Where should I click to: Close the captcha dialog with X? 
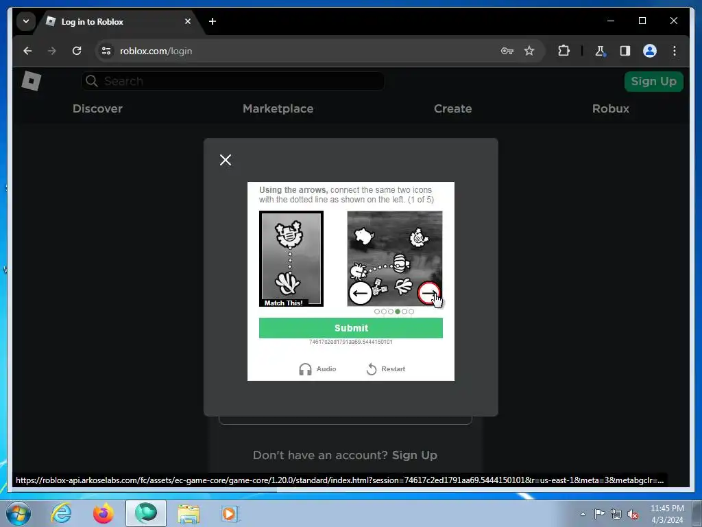point(226,160)
